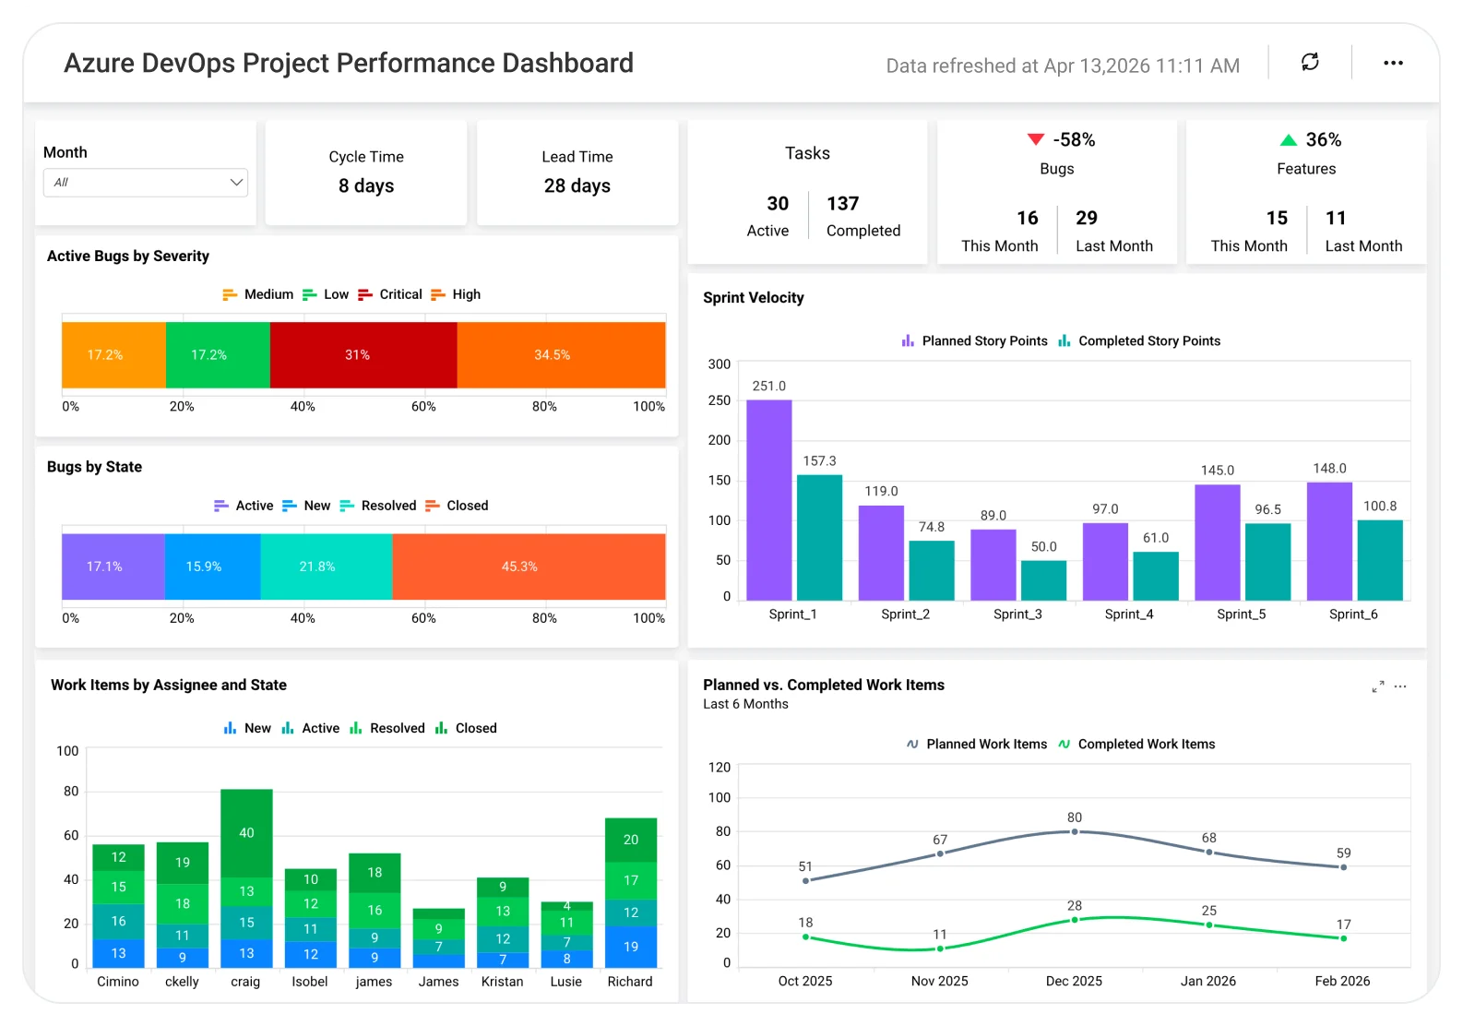The width and height of the screenshot is (1463, 1026).
Task: Click Dec 2025 planned data point 80
Action: [1075, 831]
